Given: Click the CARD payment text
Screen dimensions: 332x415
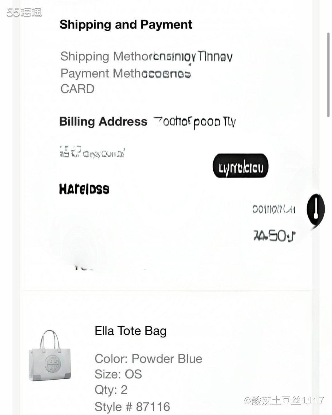Looking at the screenshot, I should point(77,89).
